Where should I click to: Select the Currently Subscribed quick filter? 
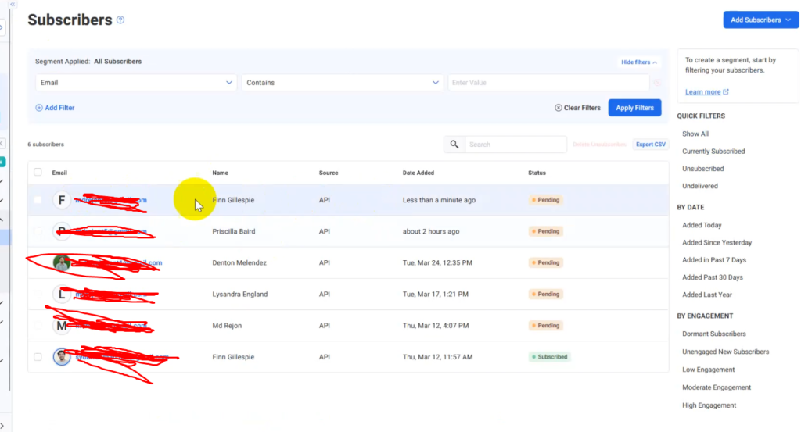click(x=713, y=152)
